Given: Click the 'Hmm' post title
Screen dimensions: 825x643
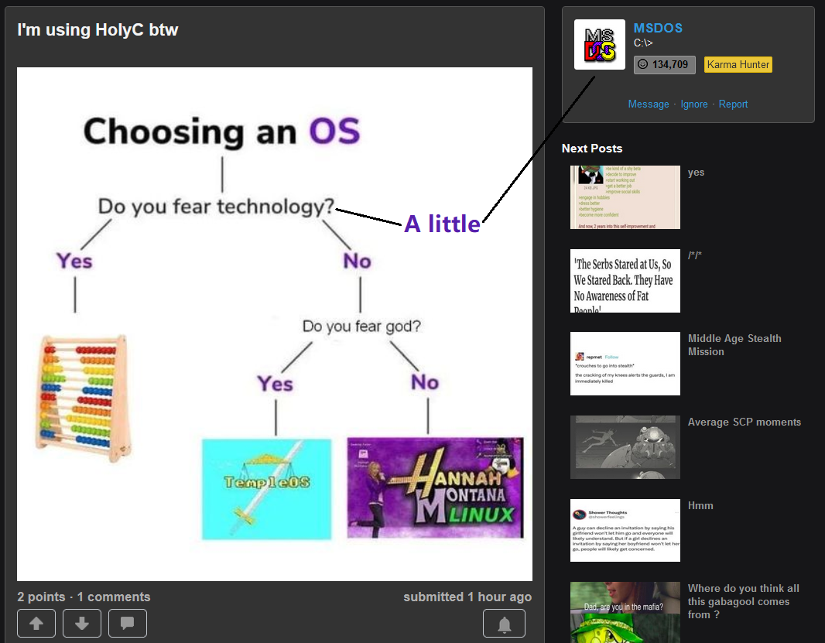Looking at the screenshot, I should pyautogui.click(x=700, y=506).
